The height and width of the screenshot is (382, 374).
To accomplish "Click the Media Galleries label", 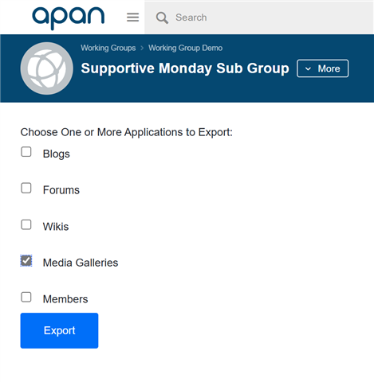I will click(81, 263).
